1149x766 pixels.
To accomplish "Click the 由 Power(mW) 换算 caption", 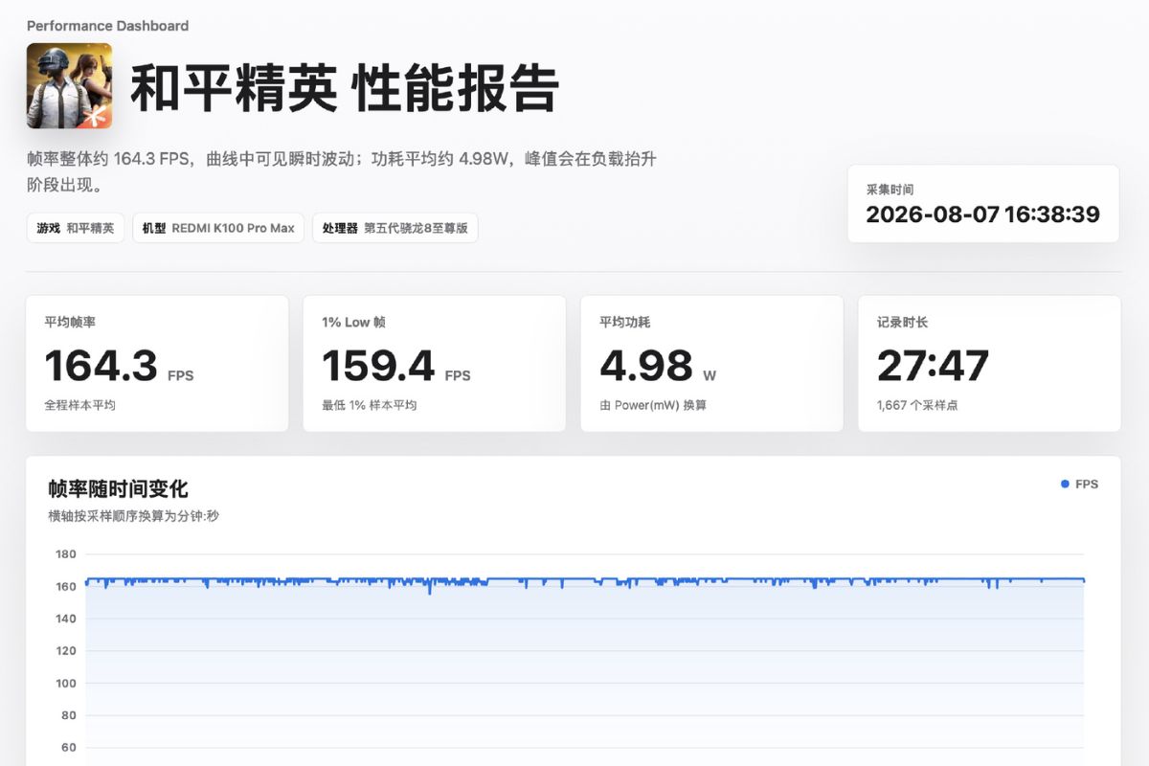I will point(653,405).
